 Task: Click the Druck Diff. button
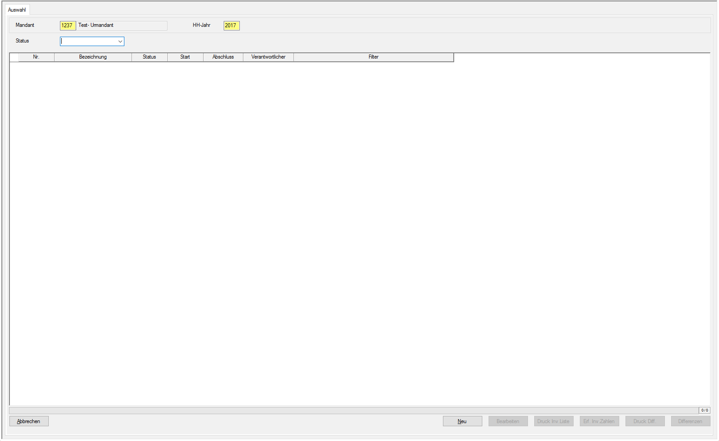coord(645,421)
